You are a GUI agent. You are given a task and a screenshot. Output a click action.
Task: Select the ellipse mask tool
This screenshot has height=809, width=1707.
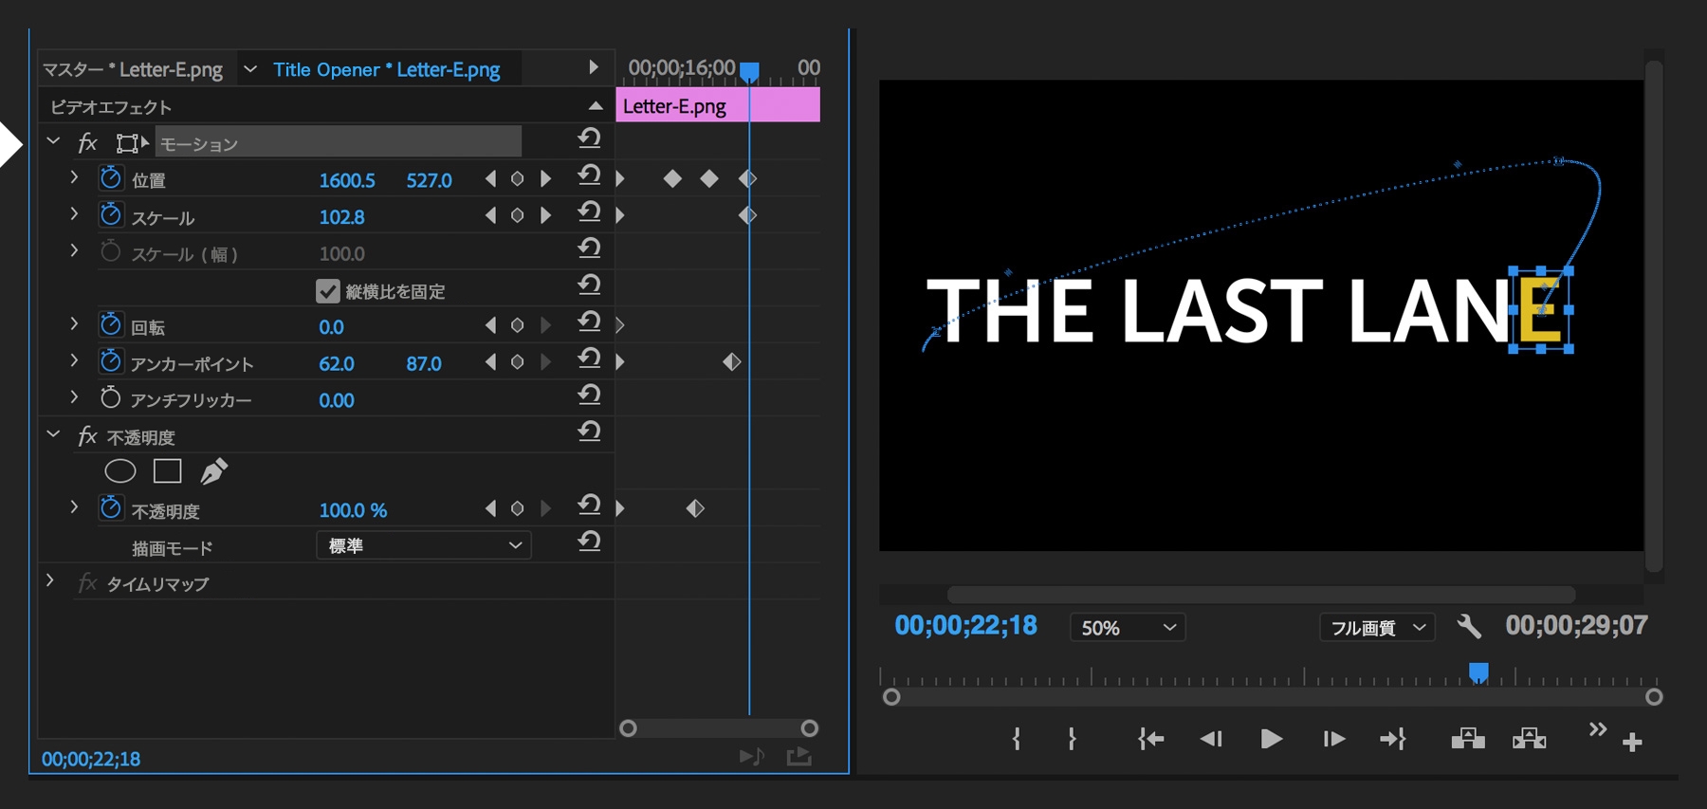point(120,470)
